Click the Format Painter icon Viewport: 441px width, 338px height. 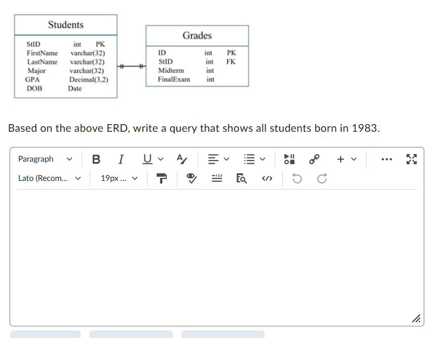(161, 178)
